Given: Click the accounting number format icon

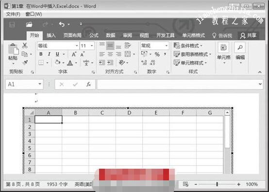Looking at the screenshot, I should [144, 54].
